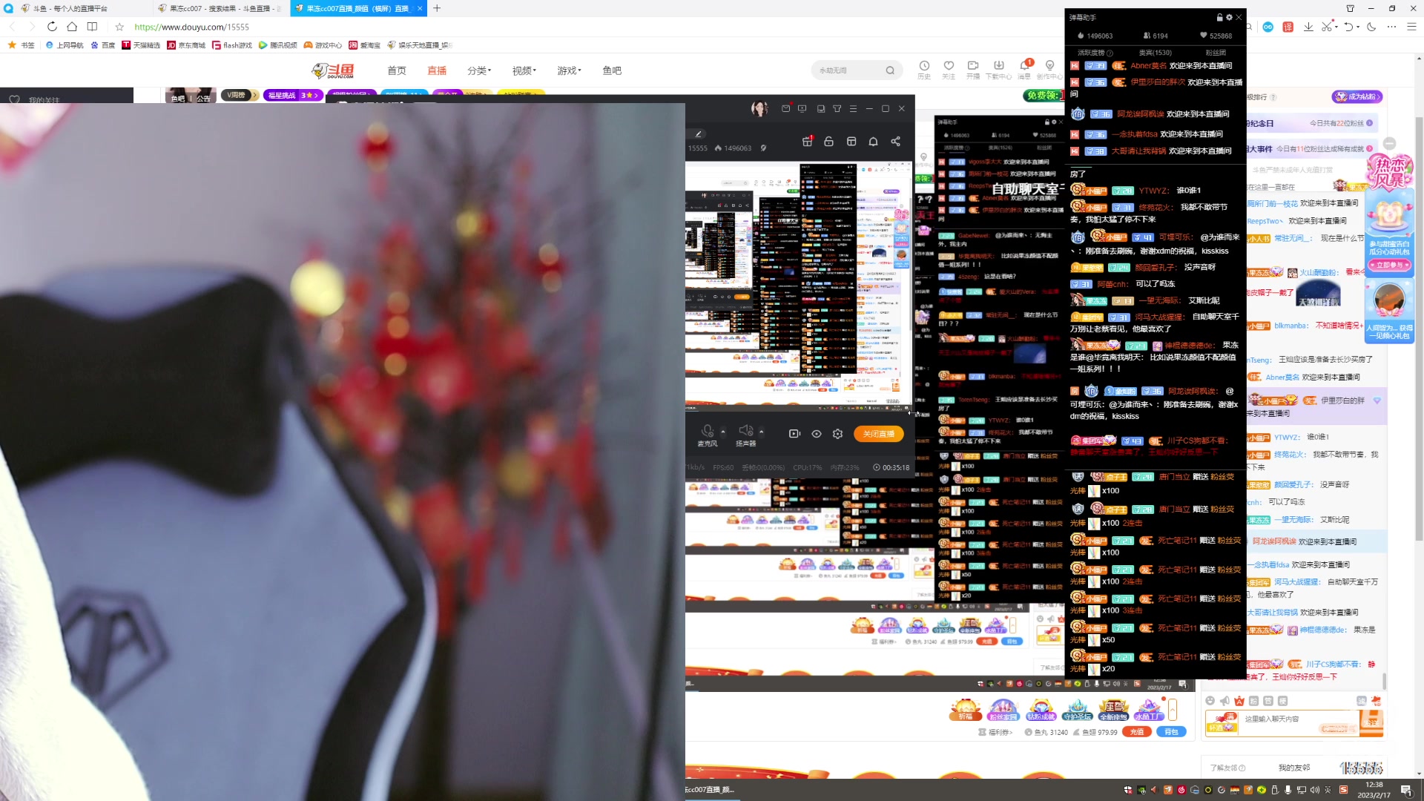Open the 下载中心 download icon

point(998,70)
